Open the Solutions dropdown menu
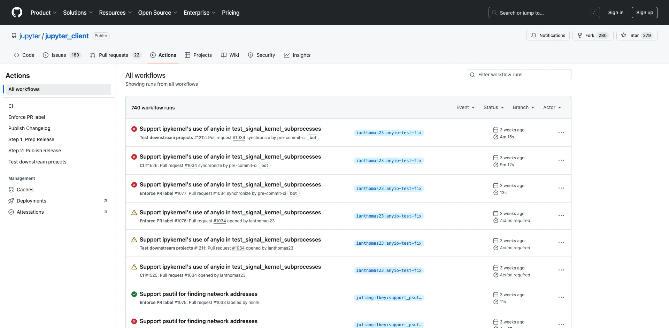Viewport: 669px width, 328px height. point(78,13)
